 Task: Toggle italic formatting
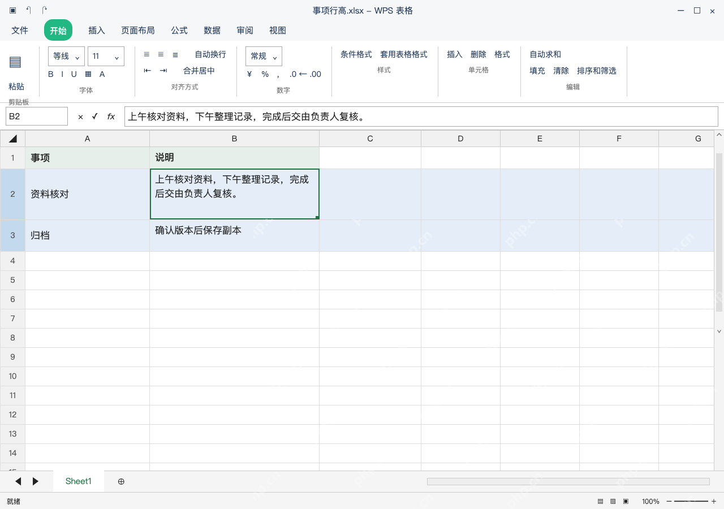pos(62,74)
